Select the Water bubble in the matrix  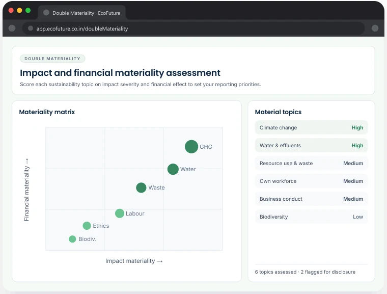click(x=173, y=169)
